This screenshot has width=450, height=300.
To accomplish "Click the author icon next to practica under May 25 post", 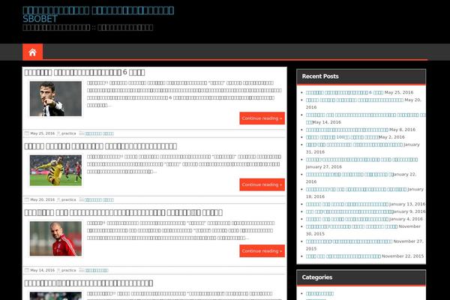I will (x=58, y=133).
